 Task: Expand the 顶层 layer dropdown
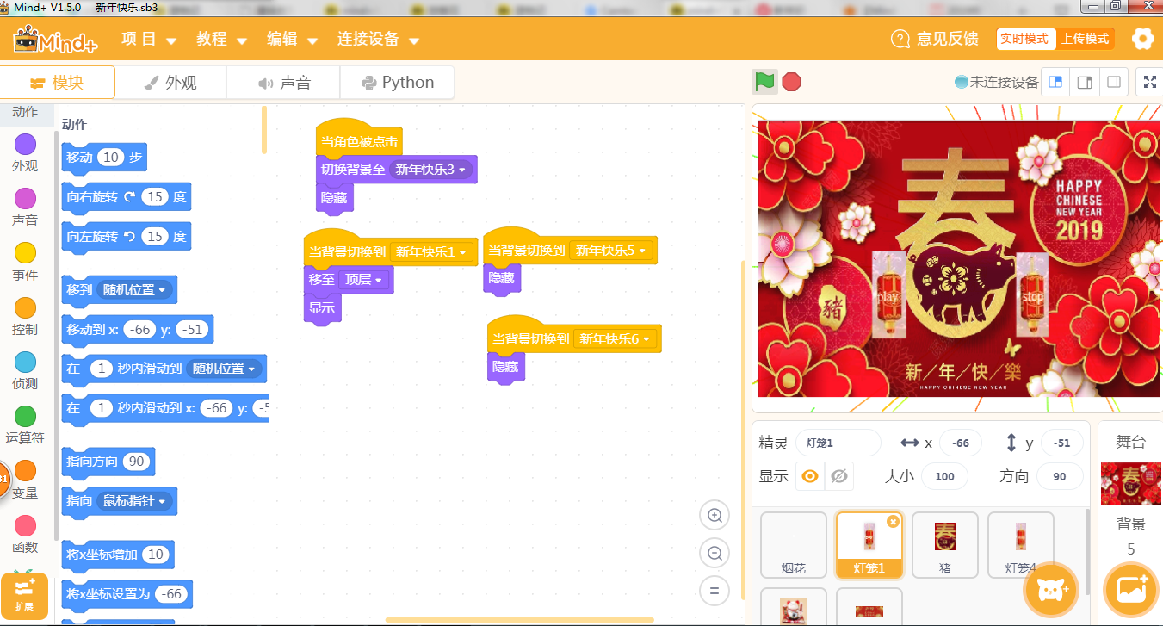364,280
